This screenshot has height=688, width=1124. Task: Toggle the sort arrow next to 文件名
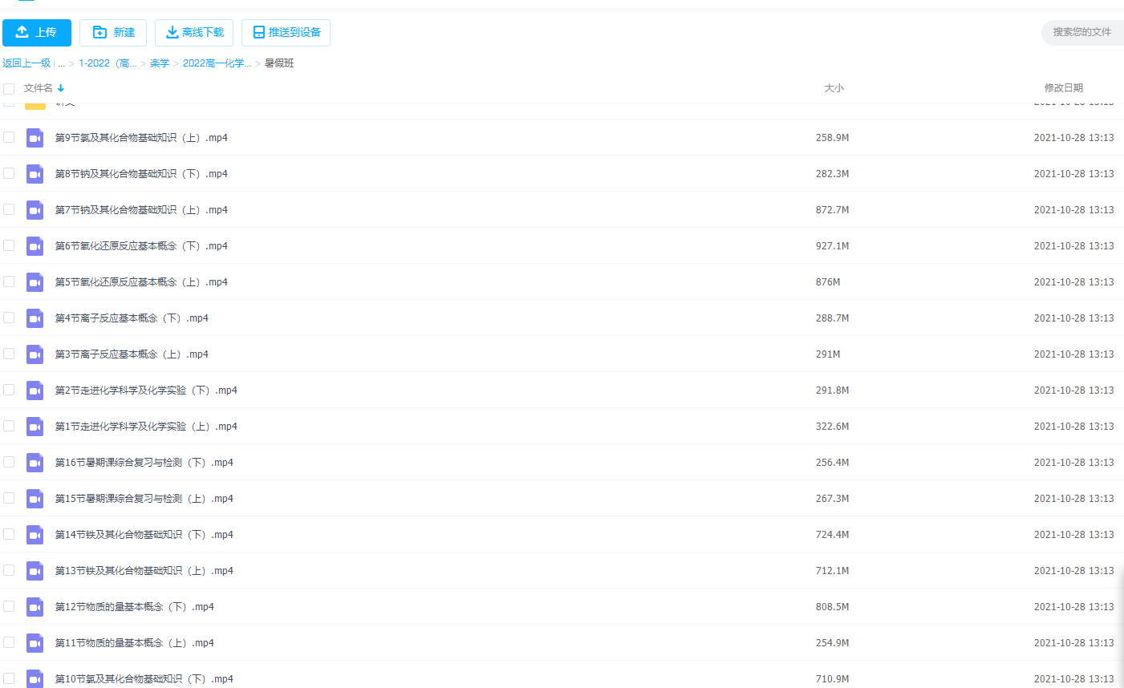coord(61,88)
